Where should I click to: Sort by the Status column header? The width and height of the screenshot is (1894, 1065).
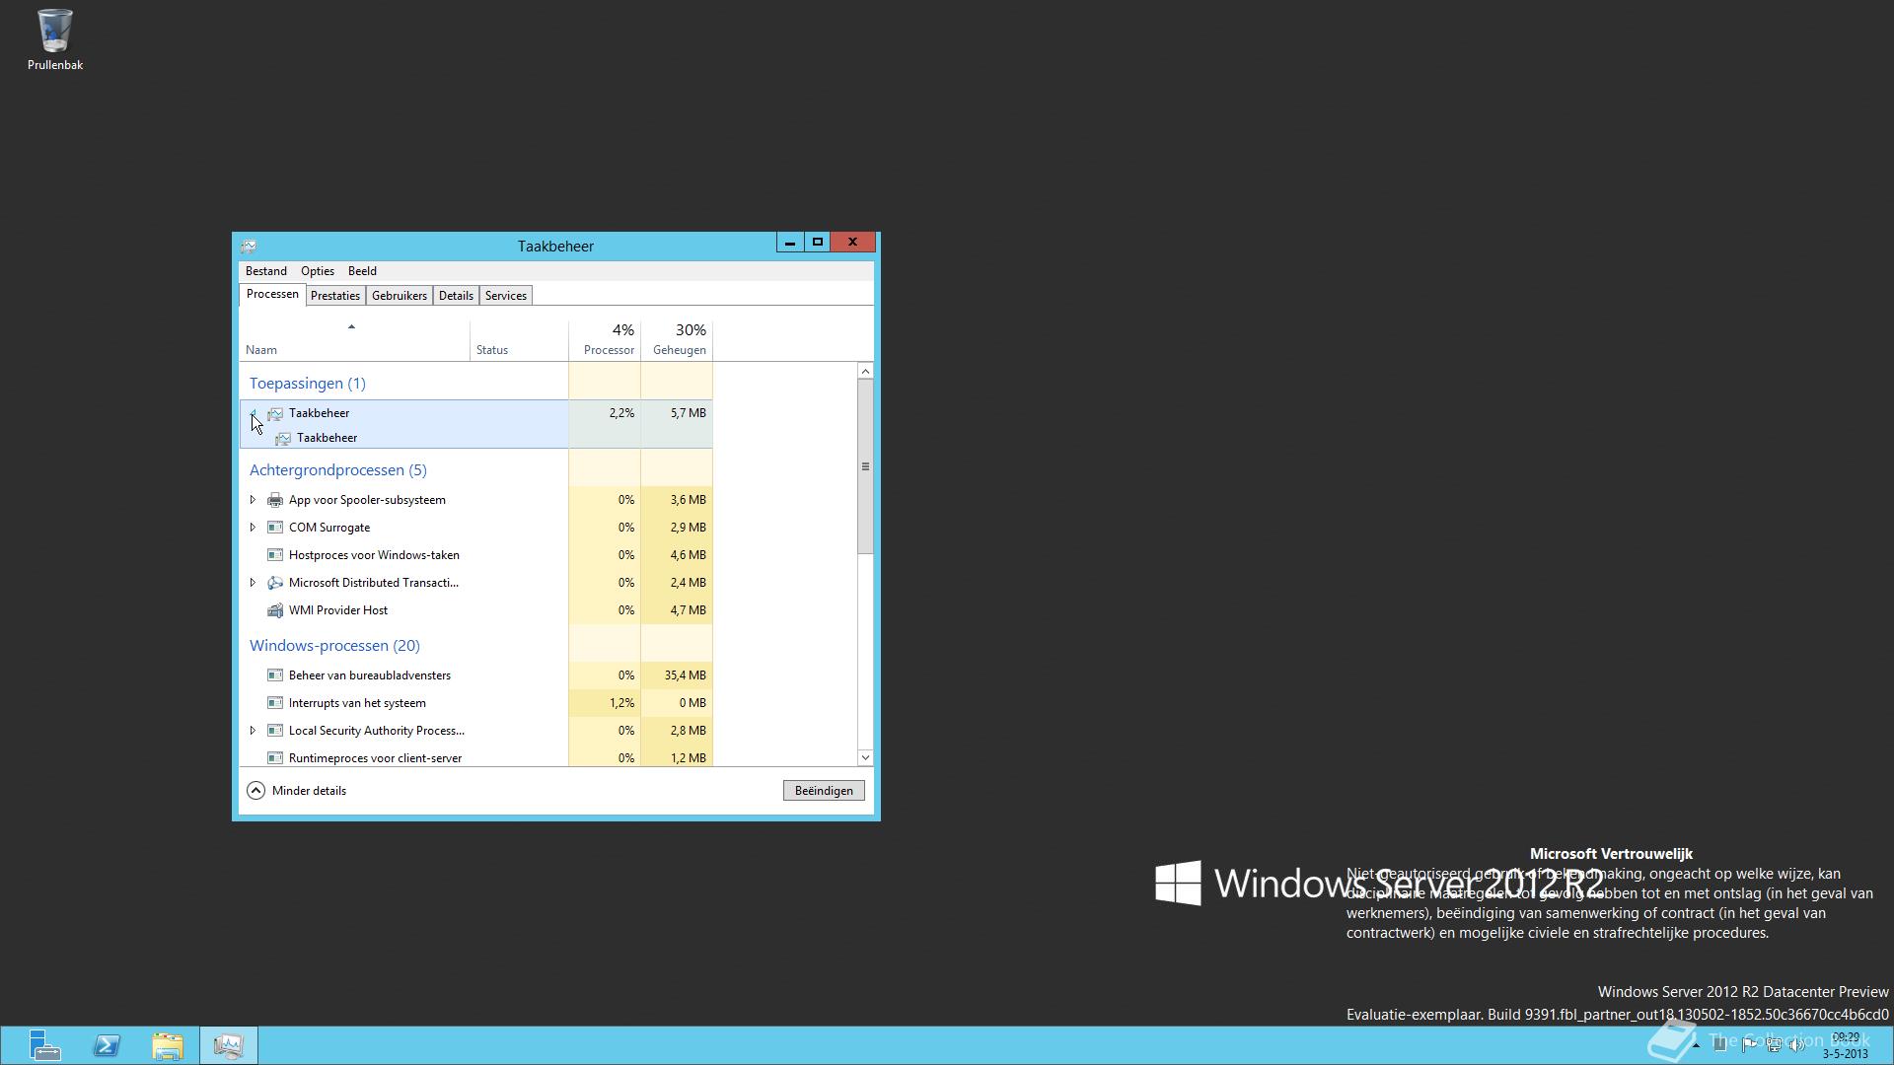pyautogui.click(x=519, y=340)
